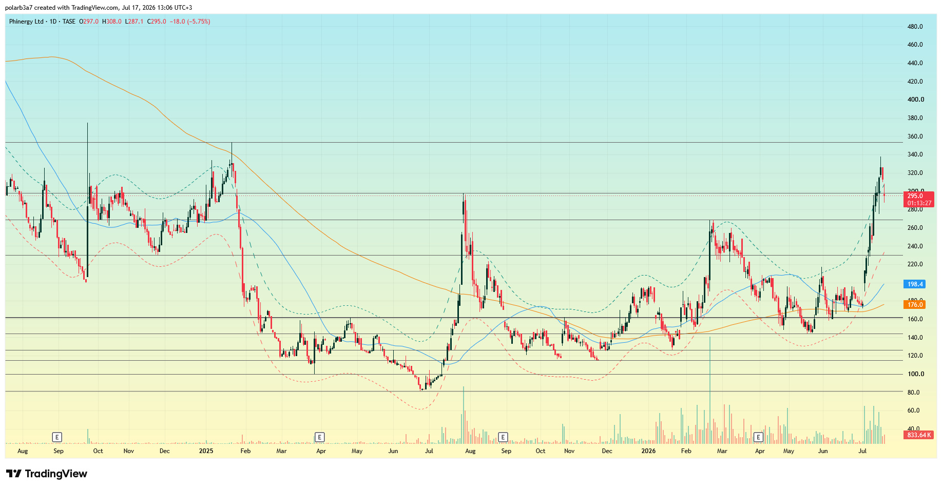This screenshot has height=489, width=942.
Task: Click the 320.0 price axis label
Action: pyautogui.click(x=915, y=173)
